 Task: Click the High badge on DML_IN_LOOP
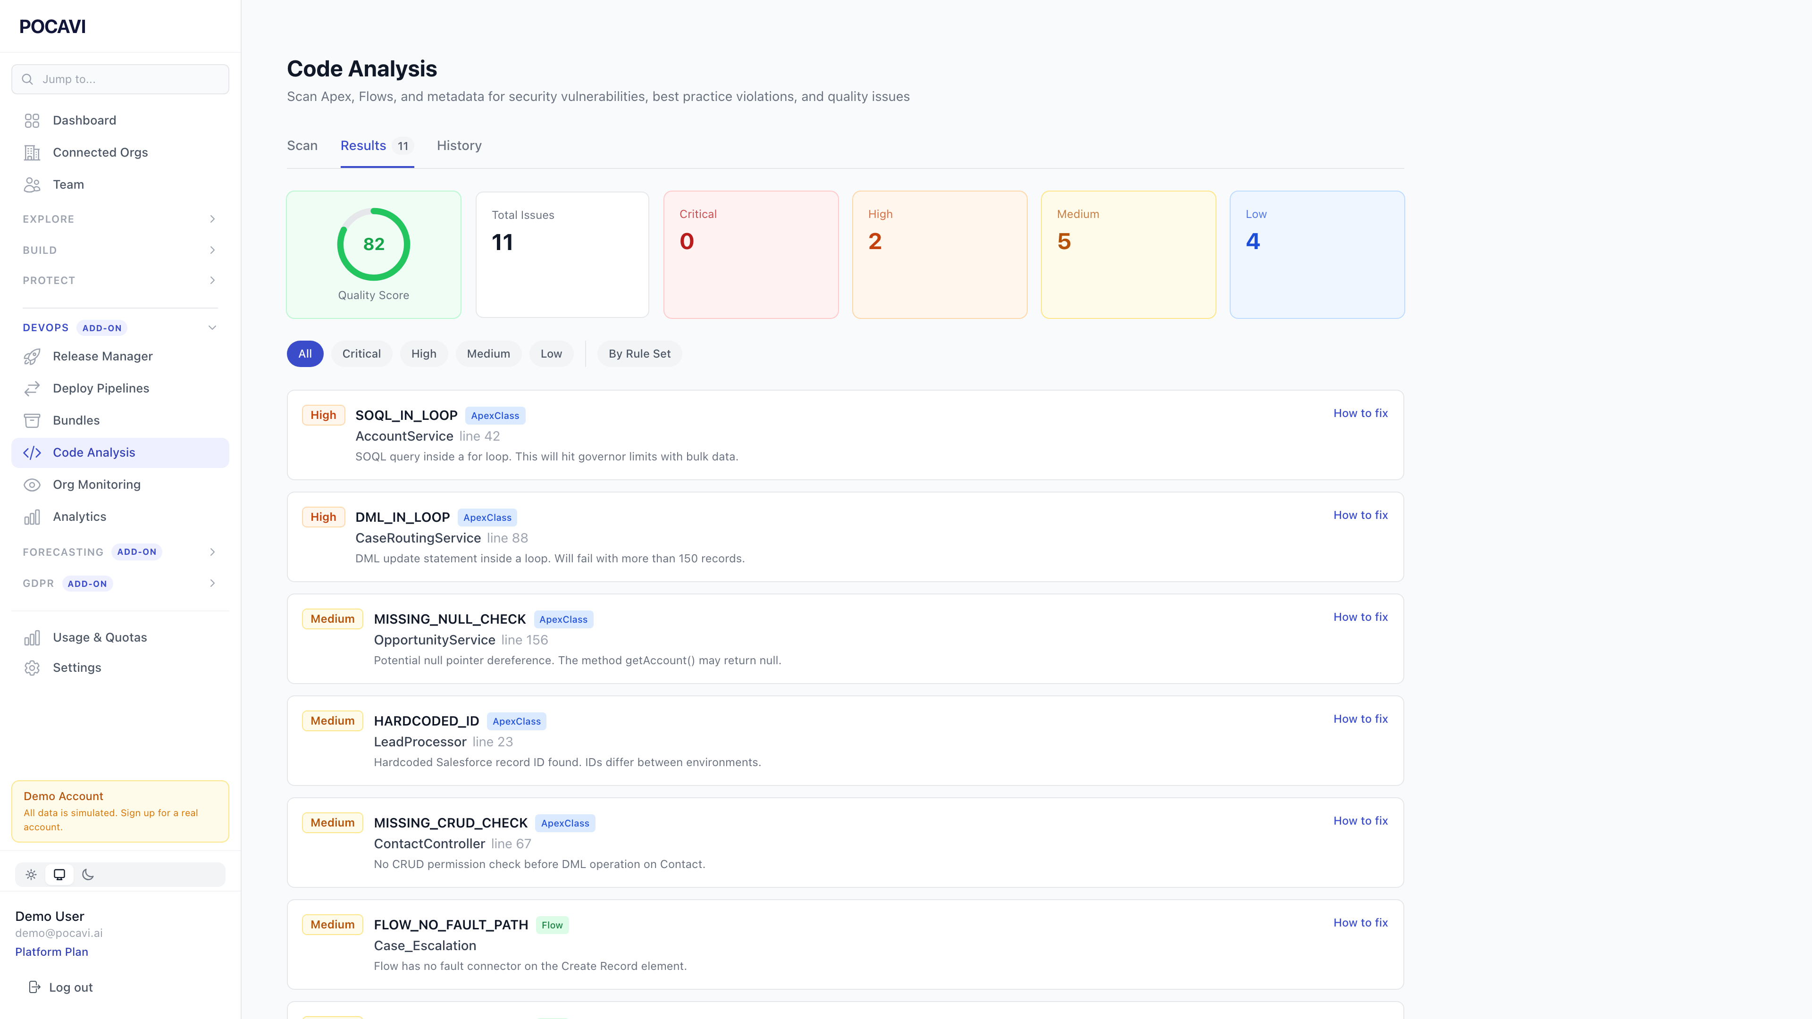[x=324, y=517]
